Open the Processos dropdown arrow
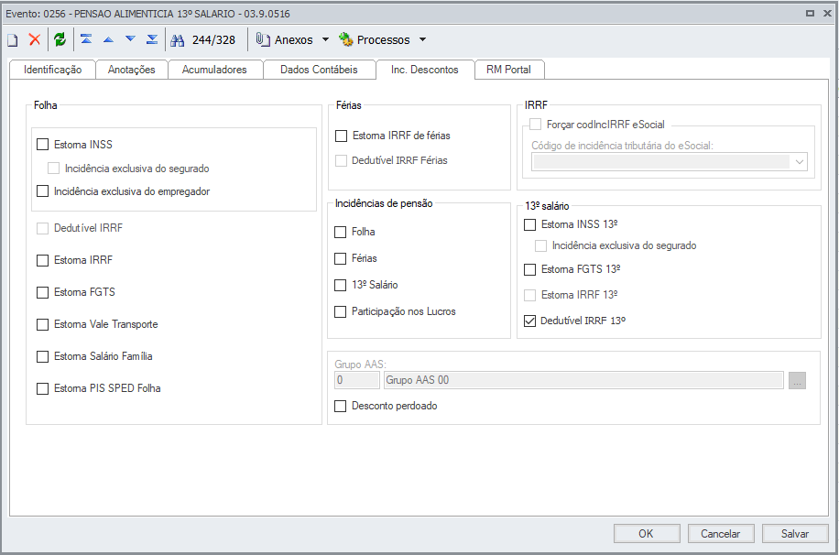The image size is (839, 555). pyautogui.click(x=423, y=39)
